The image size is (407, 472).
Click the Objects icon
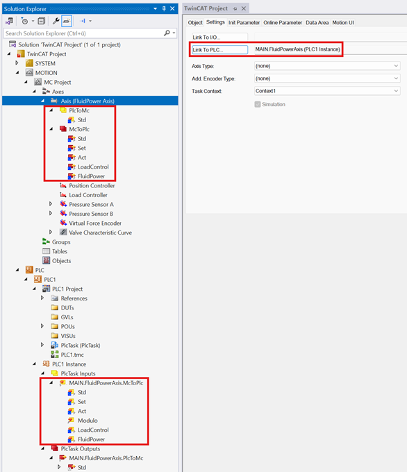46,260
